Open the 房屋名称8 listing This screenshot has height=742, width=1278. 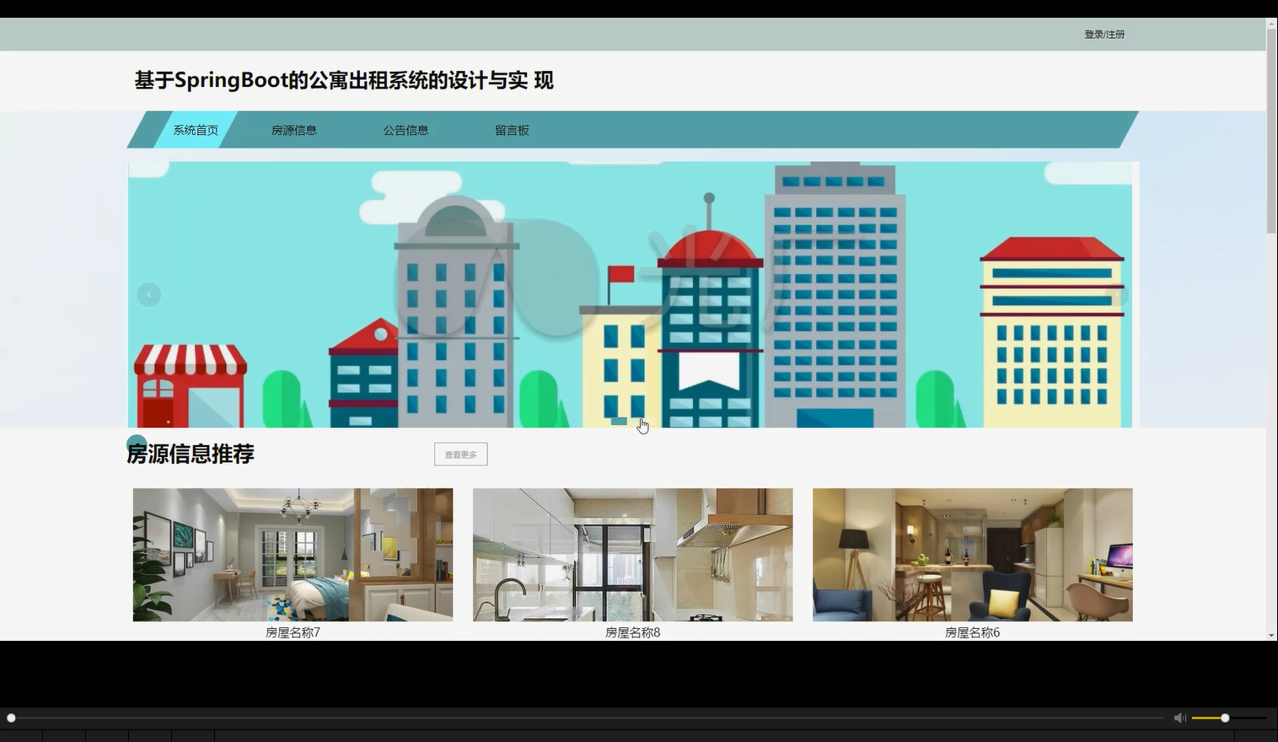(x=632, y=555)
